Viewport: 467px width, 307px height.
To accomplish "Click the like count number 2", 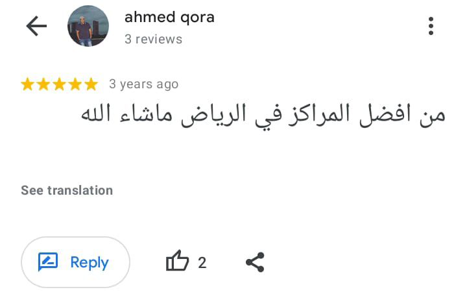I will point(202,263).
